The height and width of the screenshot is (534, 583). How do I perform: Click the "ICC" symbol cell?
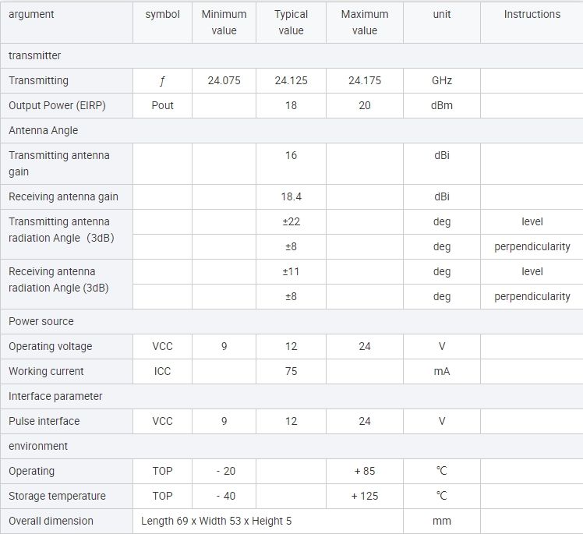pyautogui.click(x=162, y=371)
